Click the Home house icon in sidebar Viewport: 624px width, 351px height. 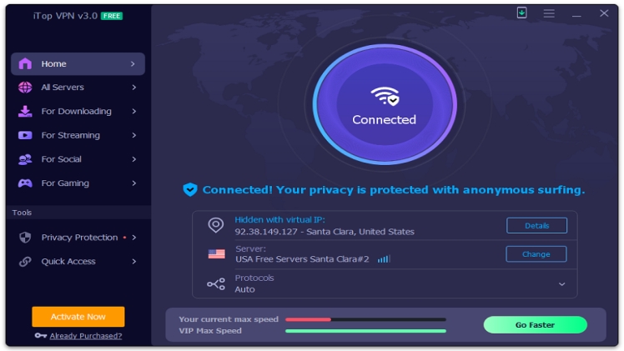[25, 63]
